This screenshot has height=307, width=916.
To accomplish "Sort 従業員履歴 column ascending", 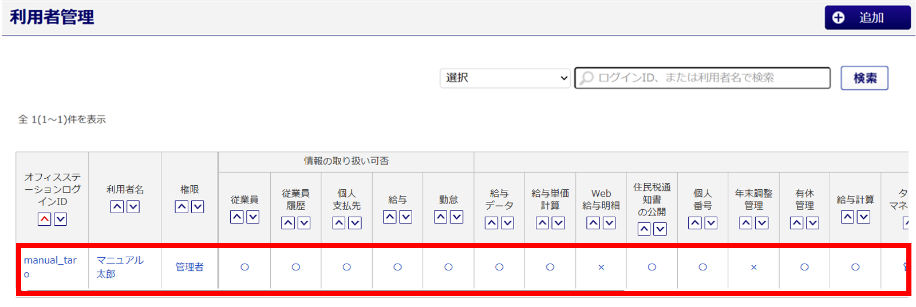I will tap(288, 223).
